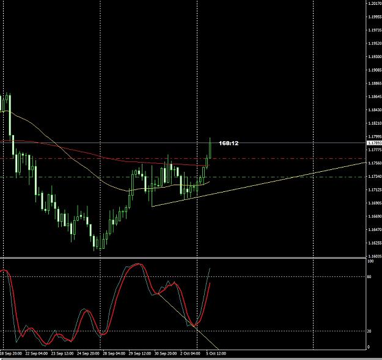Select price axis value 1.19085
Image resolution: width=382 pixels, height=360 pixels.
375,70
